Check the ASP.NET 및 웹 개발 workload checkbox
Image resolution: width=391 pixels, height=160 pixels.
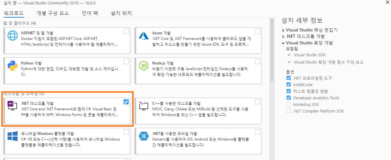[126, 31]
